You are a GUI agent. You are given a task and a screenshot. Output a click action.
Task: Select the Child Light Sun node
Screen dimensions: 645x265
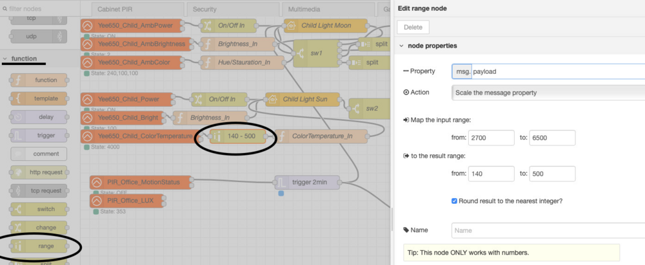point(303,99)
